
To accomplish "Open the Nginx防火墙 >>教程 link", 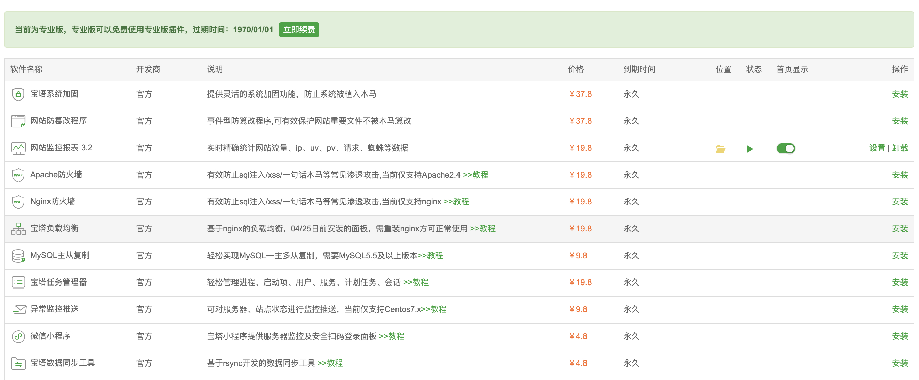I will pos(456,201).
